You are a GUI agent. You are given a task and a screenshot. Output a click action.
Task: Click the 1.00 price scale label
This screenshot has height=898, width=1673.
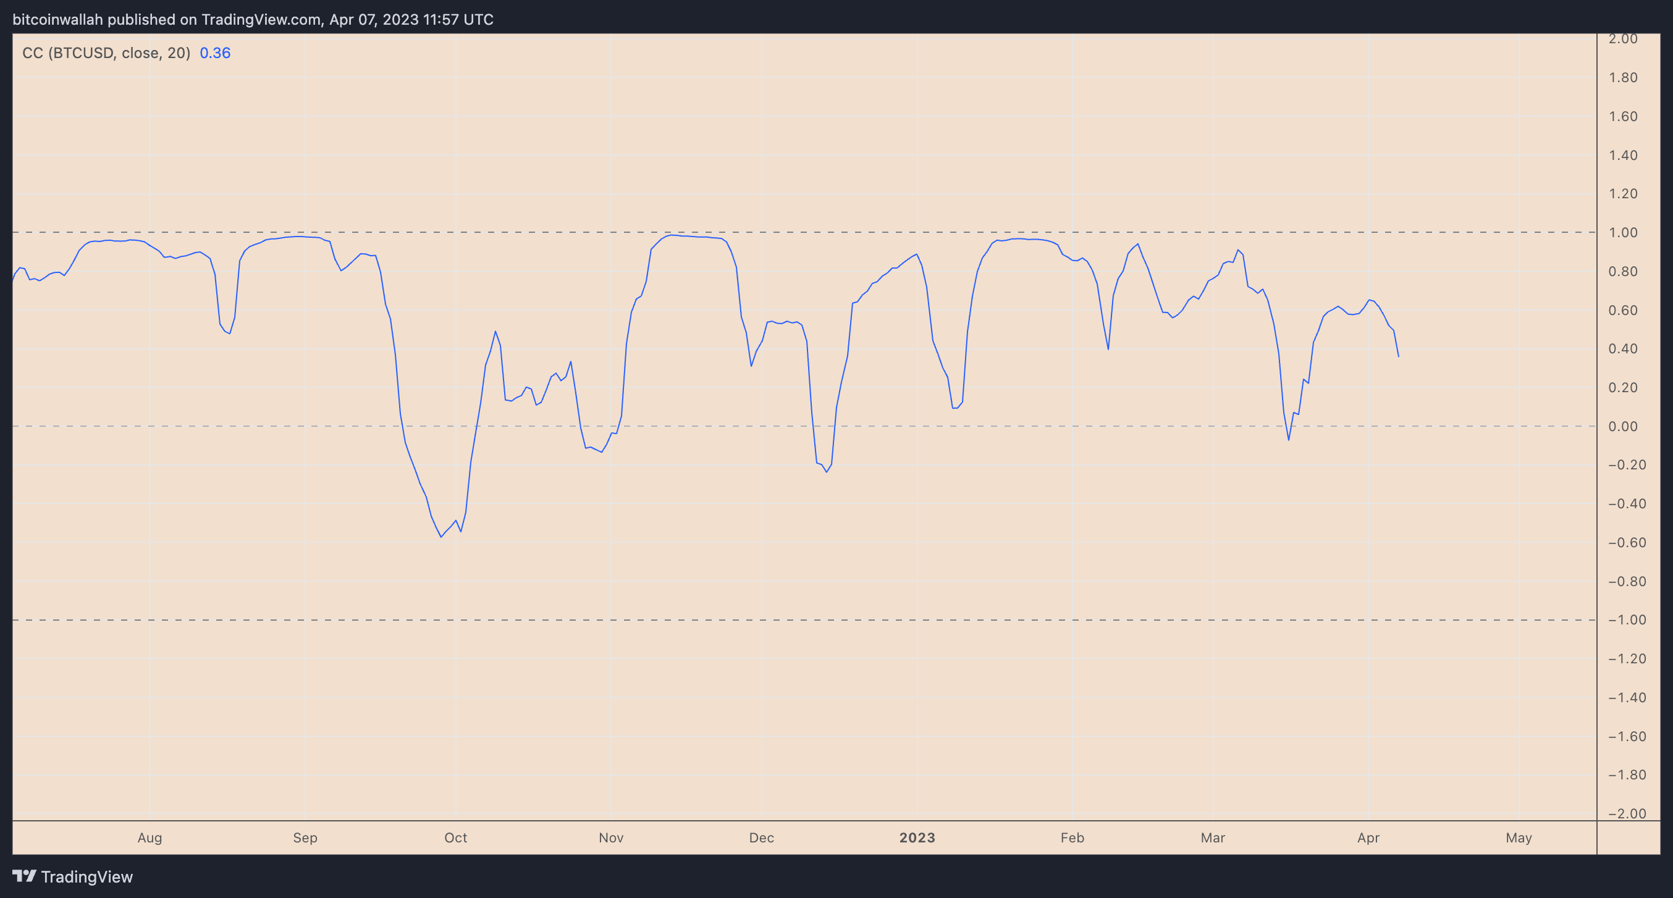click(1622, 232)
